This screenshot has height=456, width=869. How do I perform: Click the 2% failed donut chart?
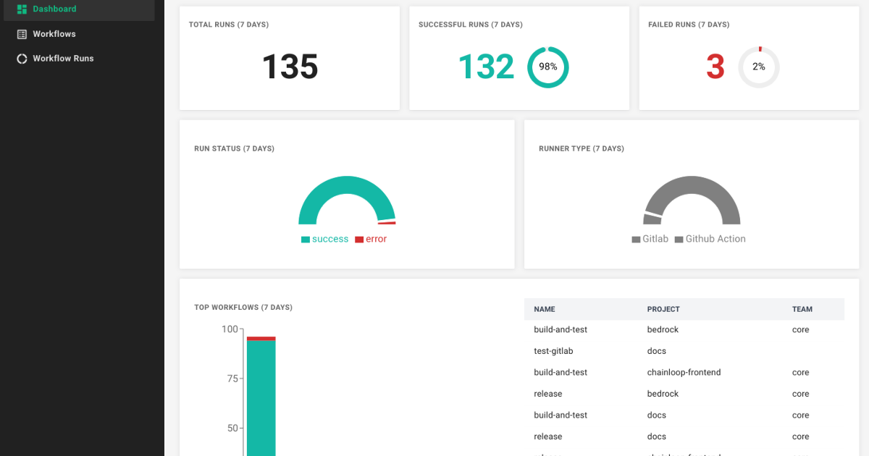point(759,67)
